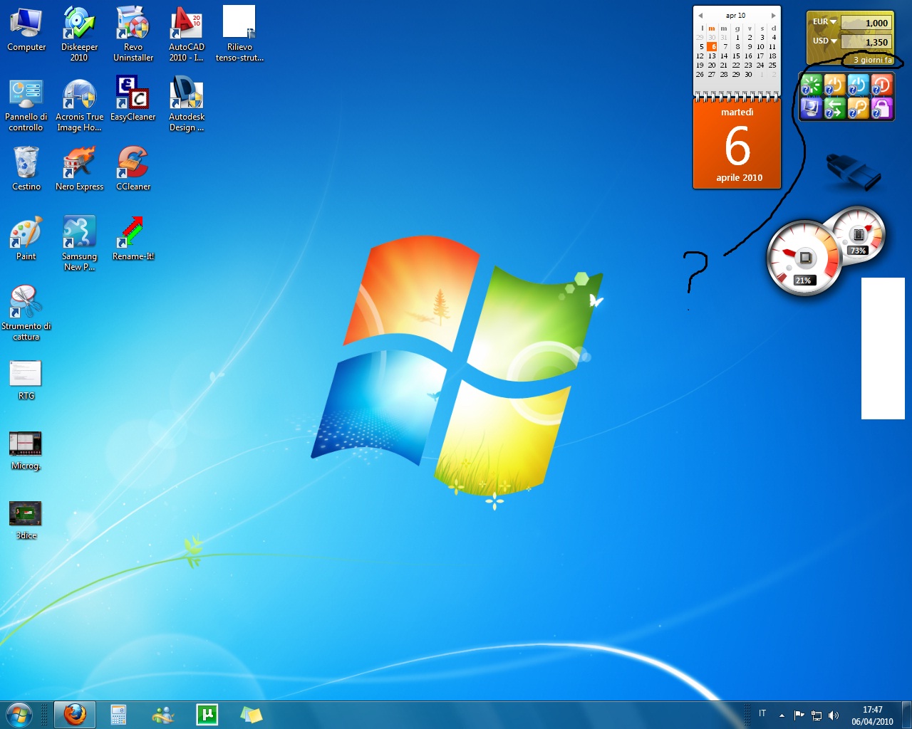Open the yellow-green notes taskbar icon
The image size is (912, 729).
tap(251, 715)
